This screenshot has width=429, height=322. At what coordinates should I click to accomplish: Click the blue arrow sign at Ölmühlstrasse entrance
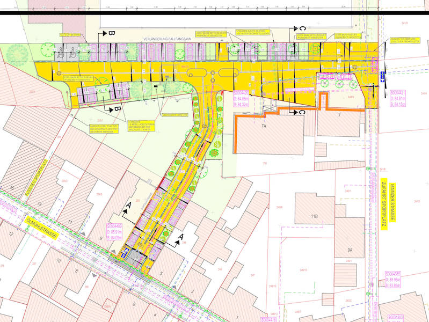[x=125, y=252]
